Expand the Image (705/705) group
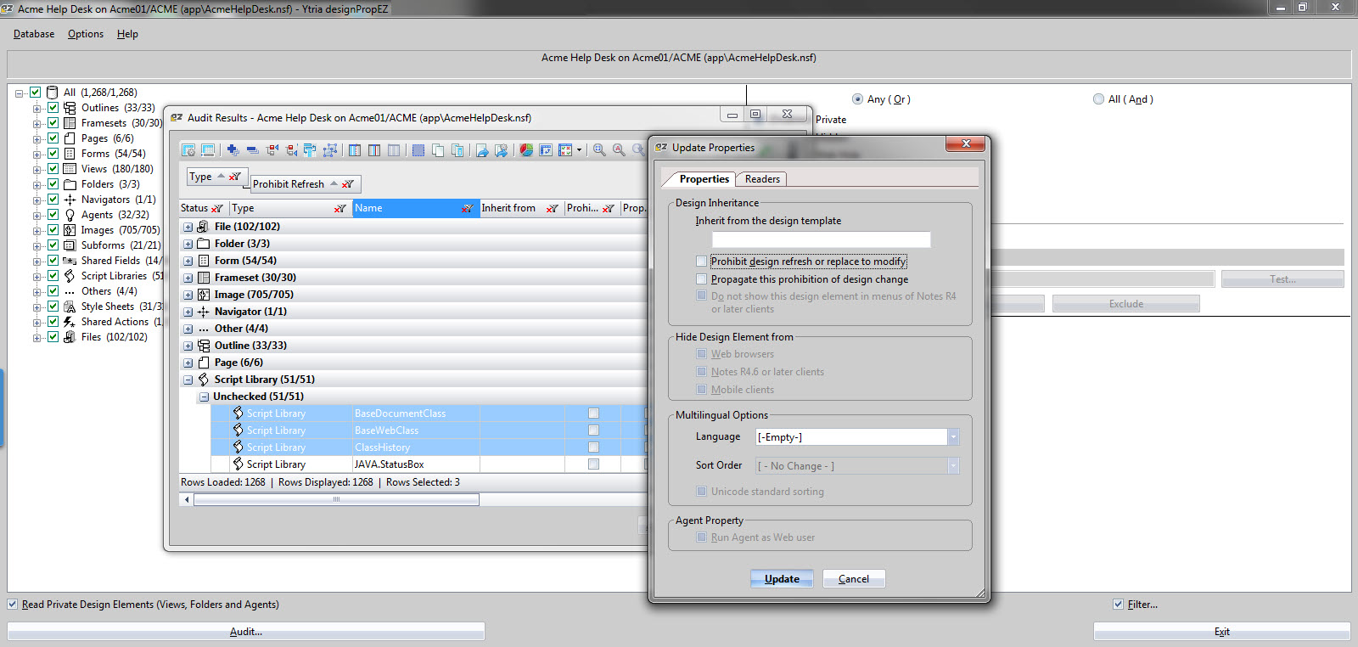 pos(188,295)
